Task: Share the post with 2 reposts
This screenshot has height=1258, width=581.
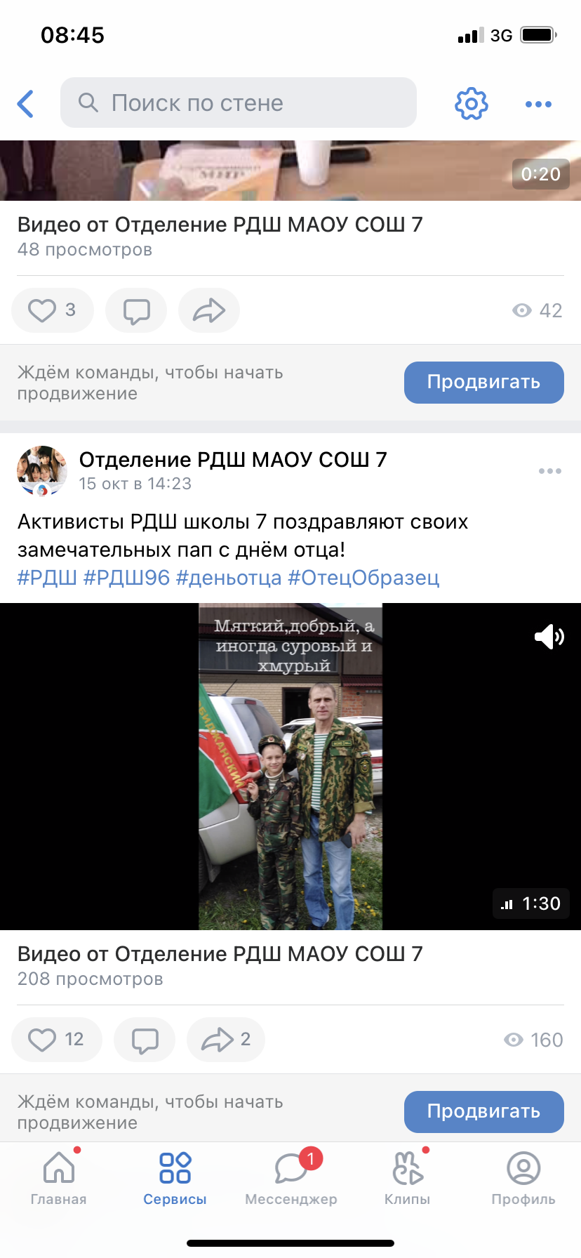Action: [x=226, y=1040]
